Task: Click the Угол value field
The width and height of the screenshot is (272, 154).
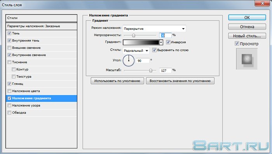Action: click(143, 61)
